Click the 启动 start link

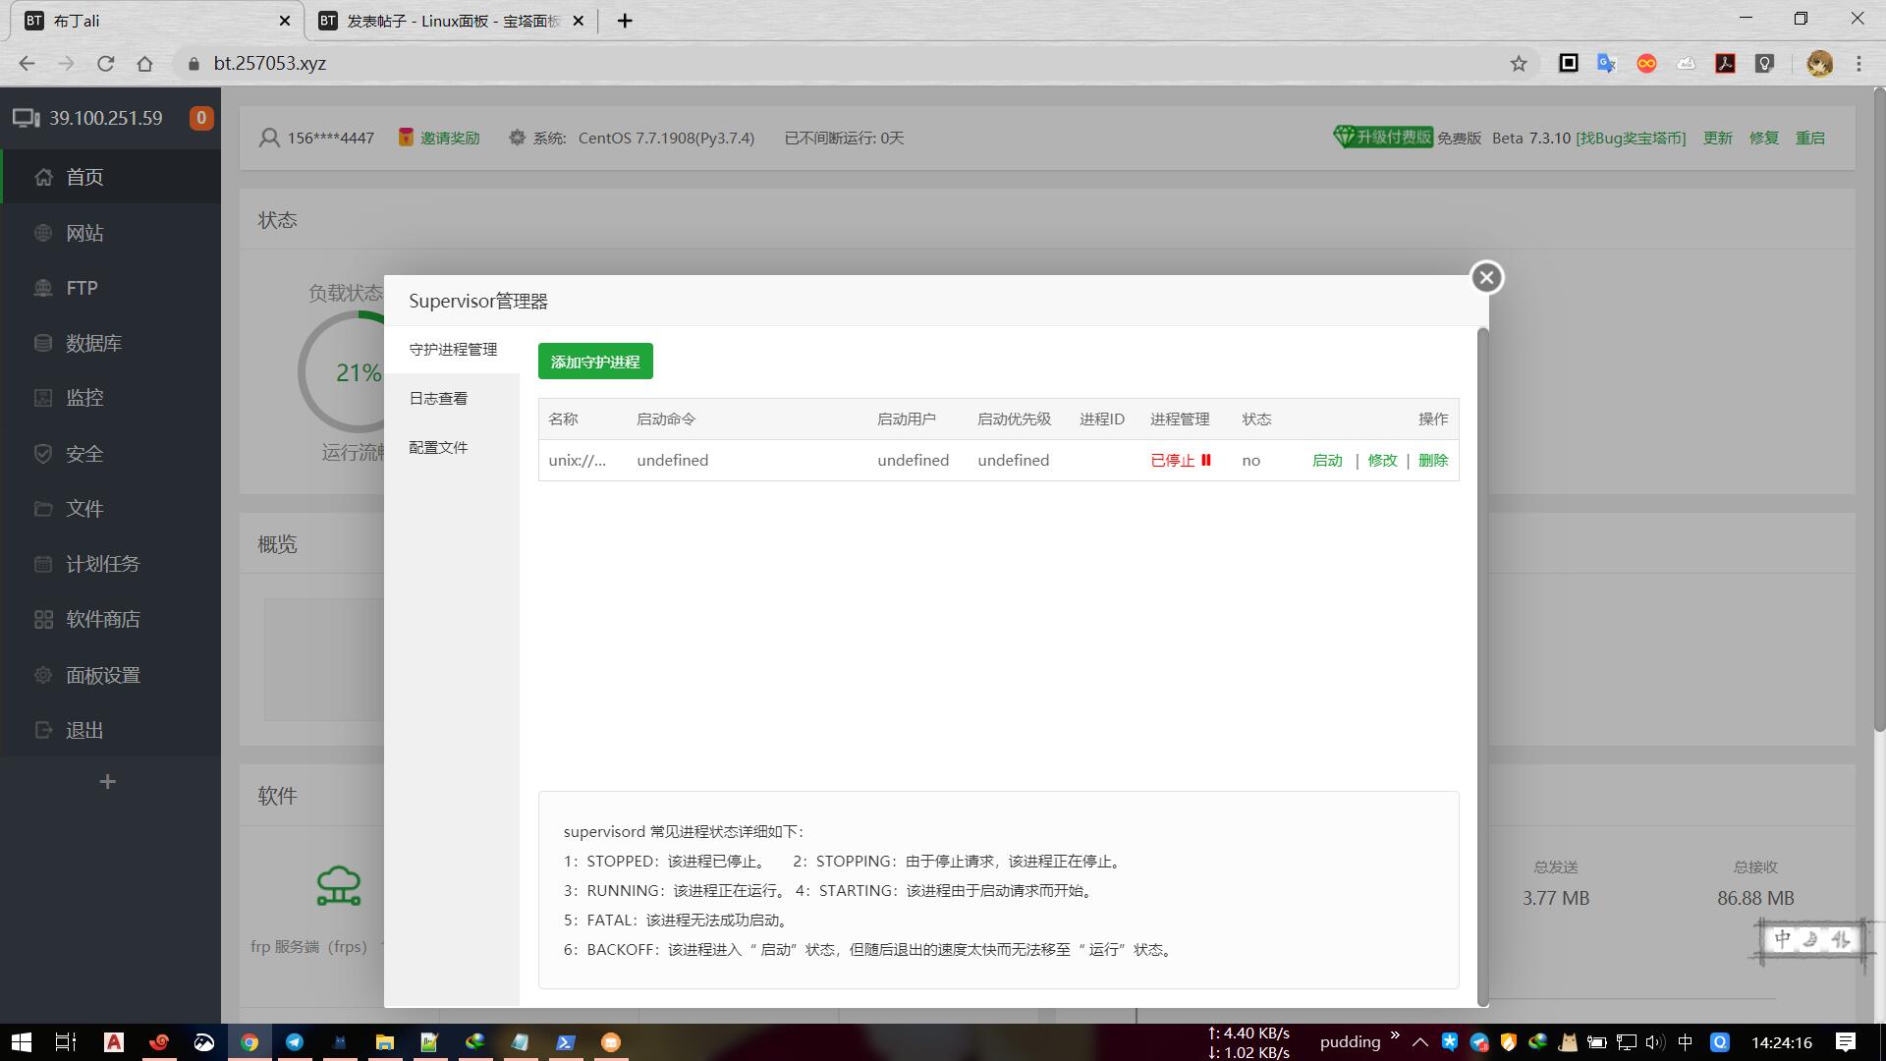pos(1327,461)
